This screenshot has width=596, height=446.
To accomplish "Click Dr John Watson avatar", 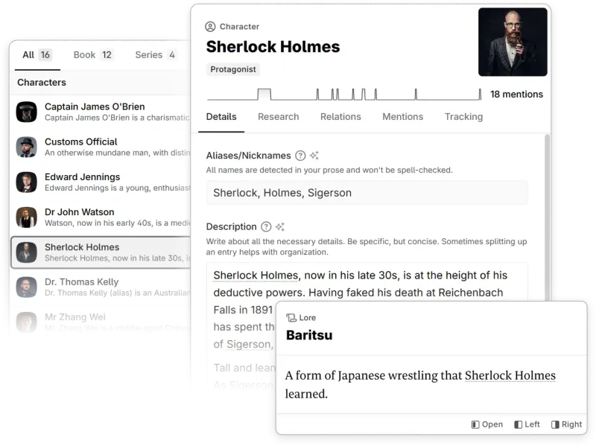I will [x=27, y=217].
